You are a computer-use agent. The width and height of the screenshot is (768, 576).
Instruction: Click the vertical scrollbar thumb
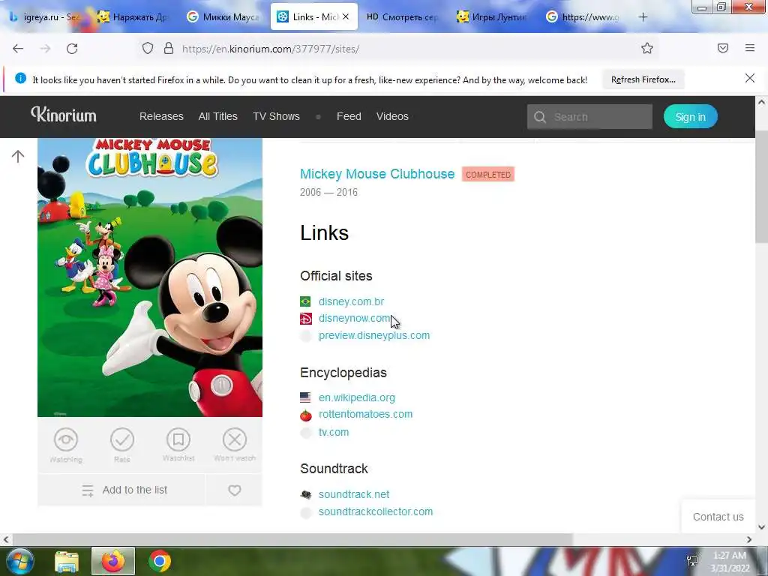click(761, 186)
